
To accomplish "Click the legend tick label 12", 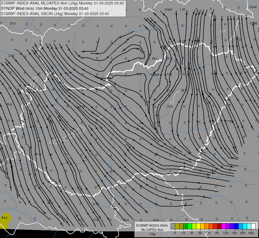I will pyautogui.click(x=183, y=233).
